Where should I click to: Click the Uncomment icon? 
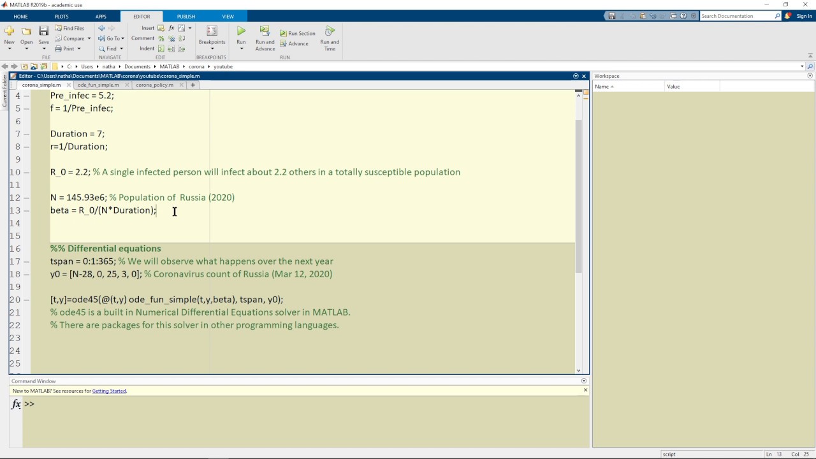click(x=171, y=38)
